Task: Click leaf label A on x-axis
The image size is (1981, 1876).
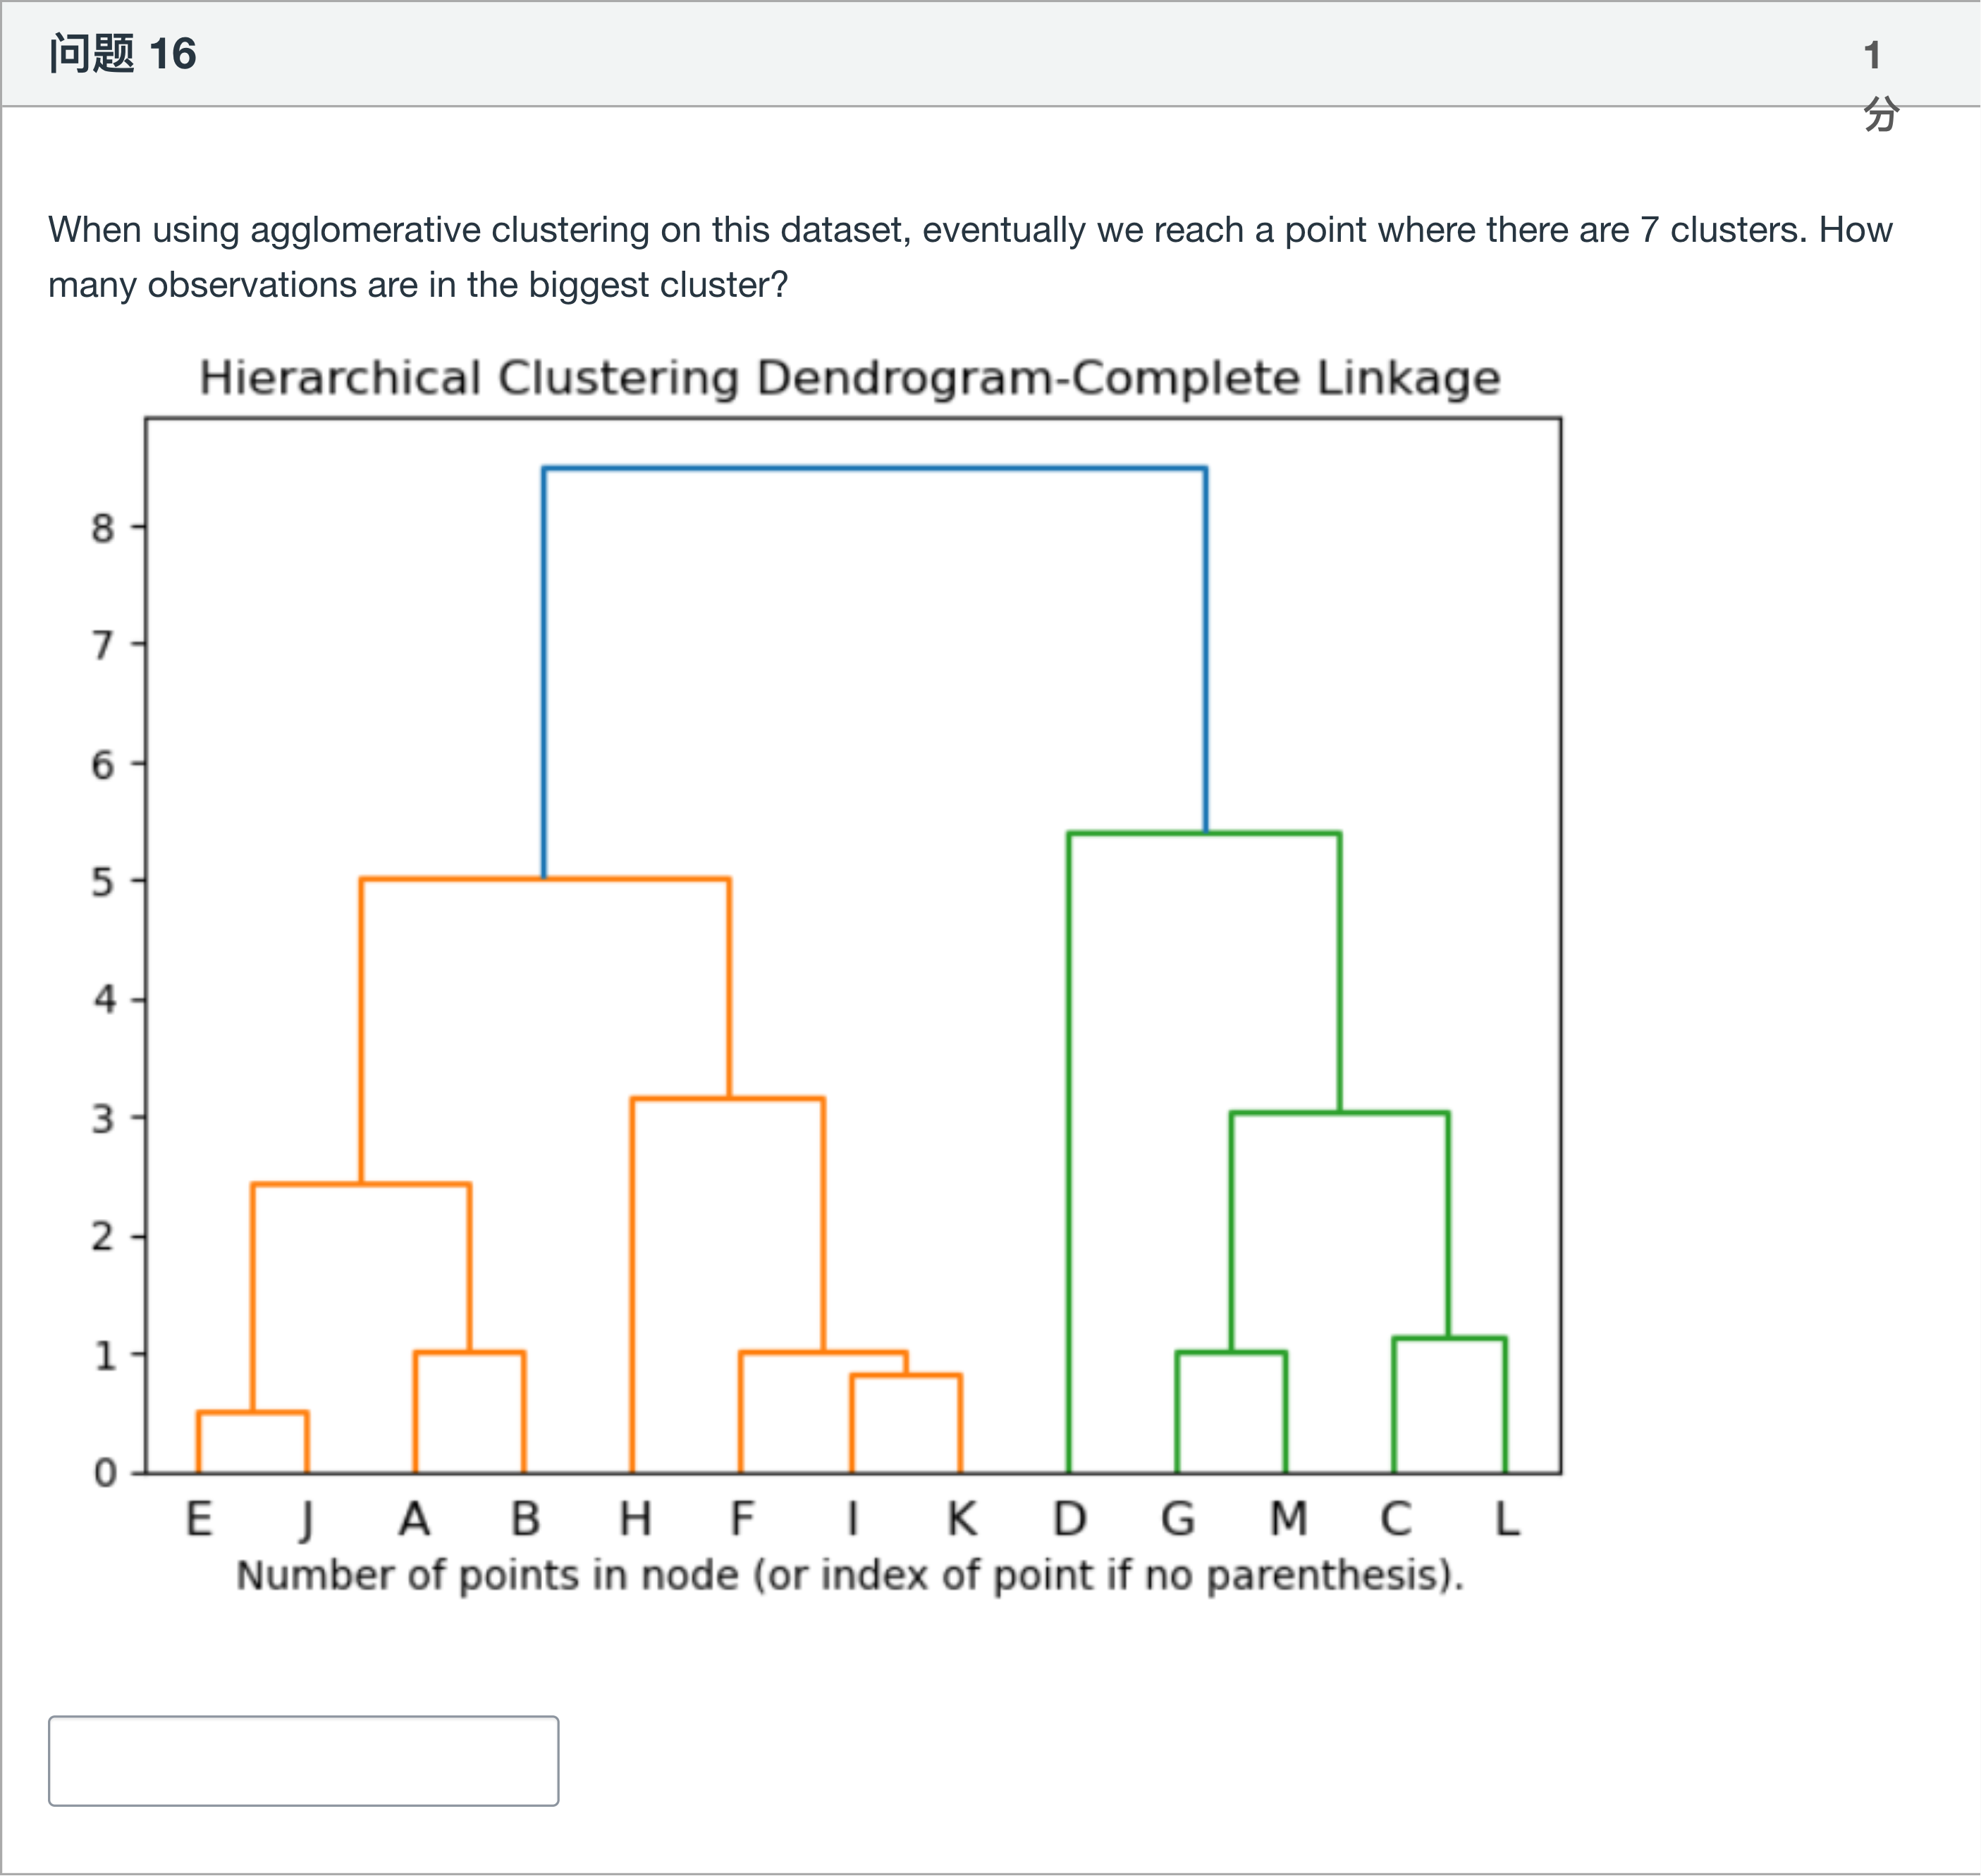Action: [x=415, y=1520]
